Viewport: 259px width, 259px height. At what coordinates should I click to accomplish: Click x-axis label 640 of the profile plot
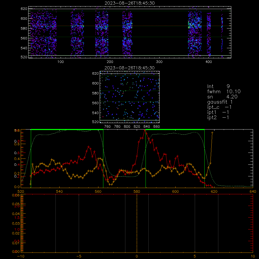coord(253,191)
